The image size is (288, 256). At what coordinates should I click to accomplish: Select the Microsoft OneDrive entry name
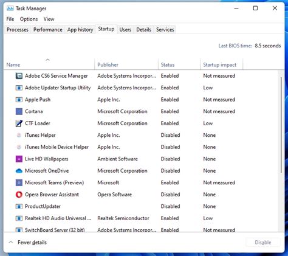pyautogui.click(x=47, y=171)
